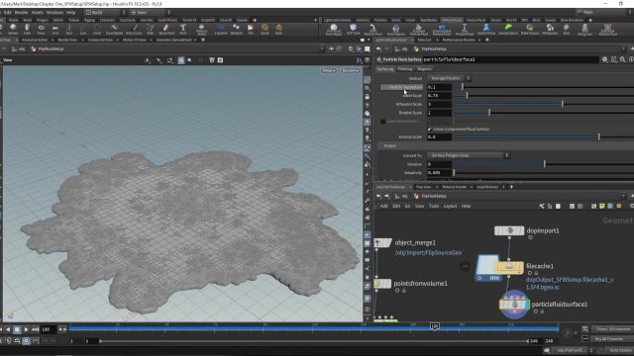Open the Build desktop dropdown
634x356 pixels.
pyautogui.click(x=106, y=13)
